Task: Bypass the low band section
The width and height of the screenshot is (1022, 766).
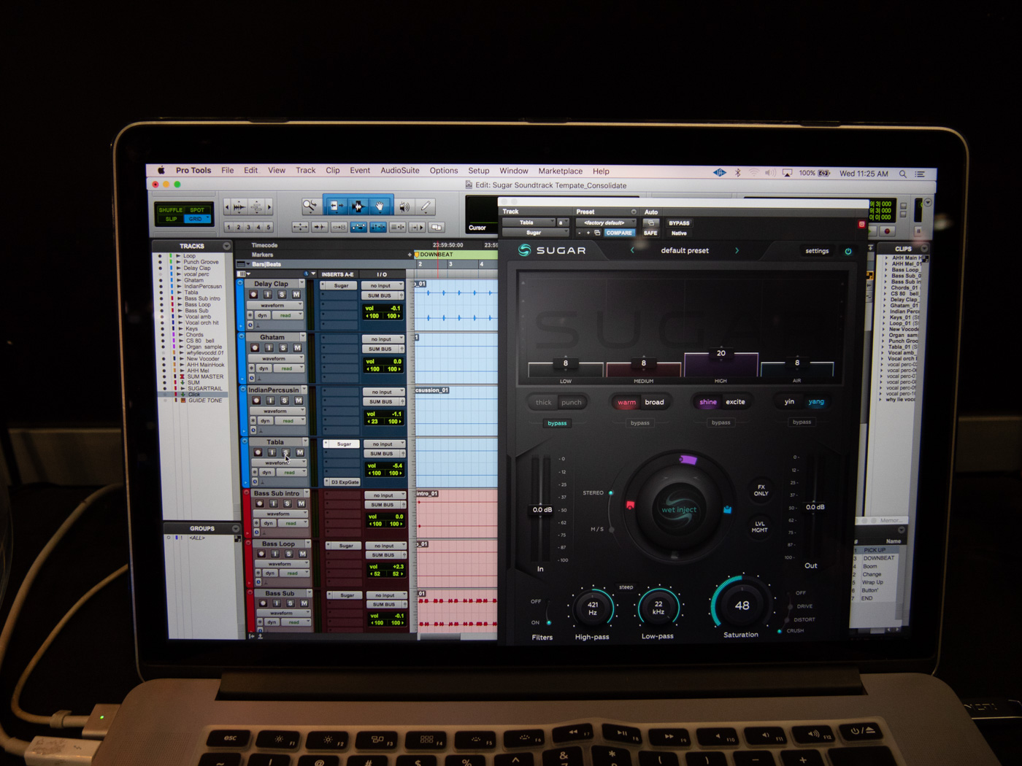Action: (557, 423)
